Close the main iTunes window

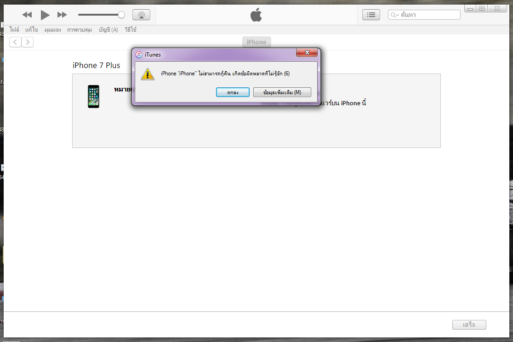tap(497, 9)
